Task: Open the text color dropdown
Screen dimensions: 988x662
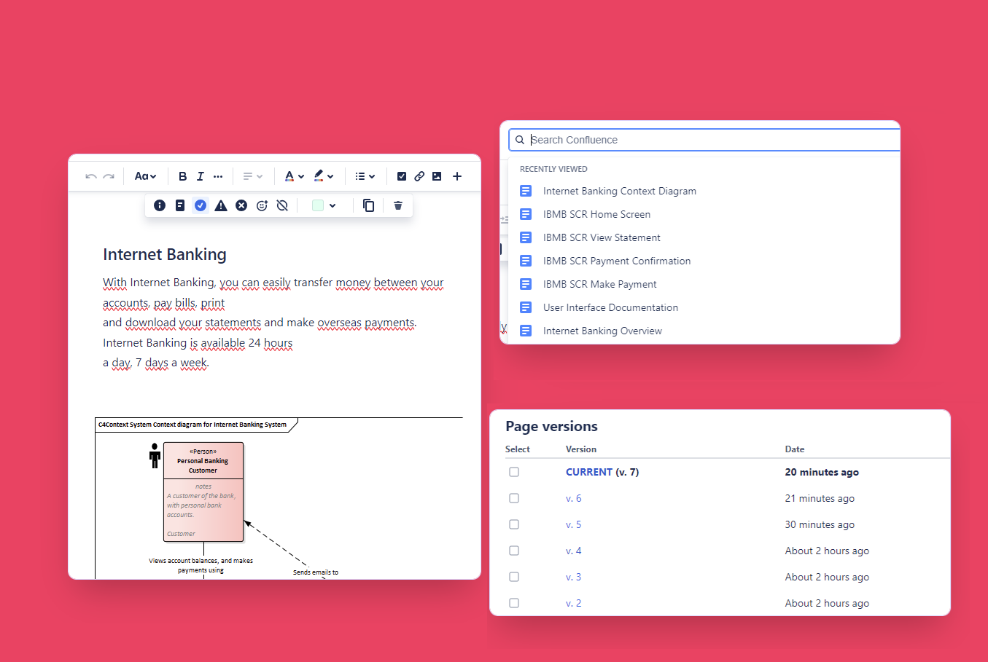Action: pyautogui.click(x=294, y=176)
